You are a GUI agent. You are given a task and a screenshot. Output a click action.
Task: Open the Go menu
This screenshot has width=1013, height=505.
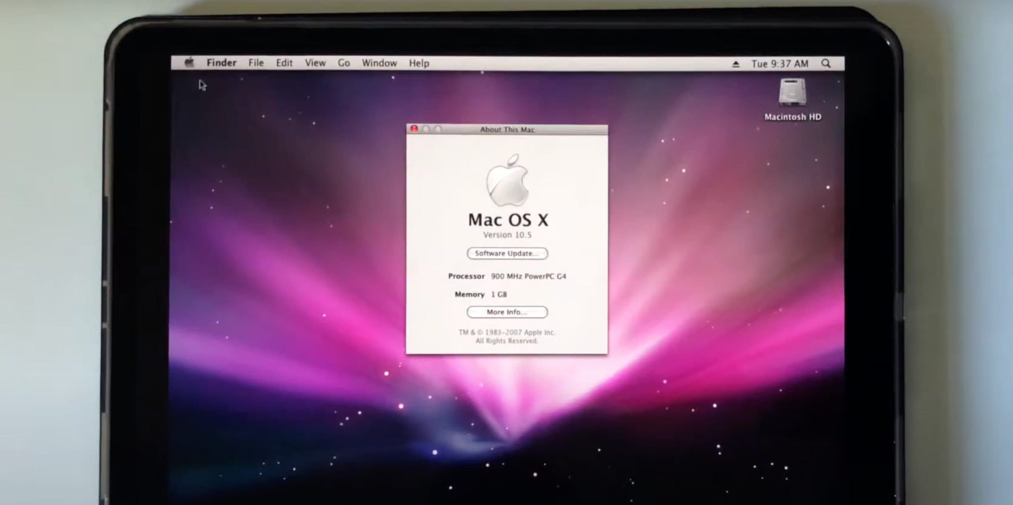pyautogui.click(x=344, y=63)
